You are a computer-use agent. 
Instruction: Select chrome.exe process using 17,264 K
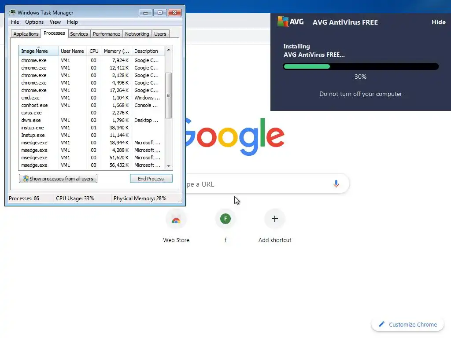92,90
